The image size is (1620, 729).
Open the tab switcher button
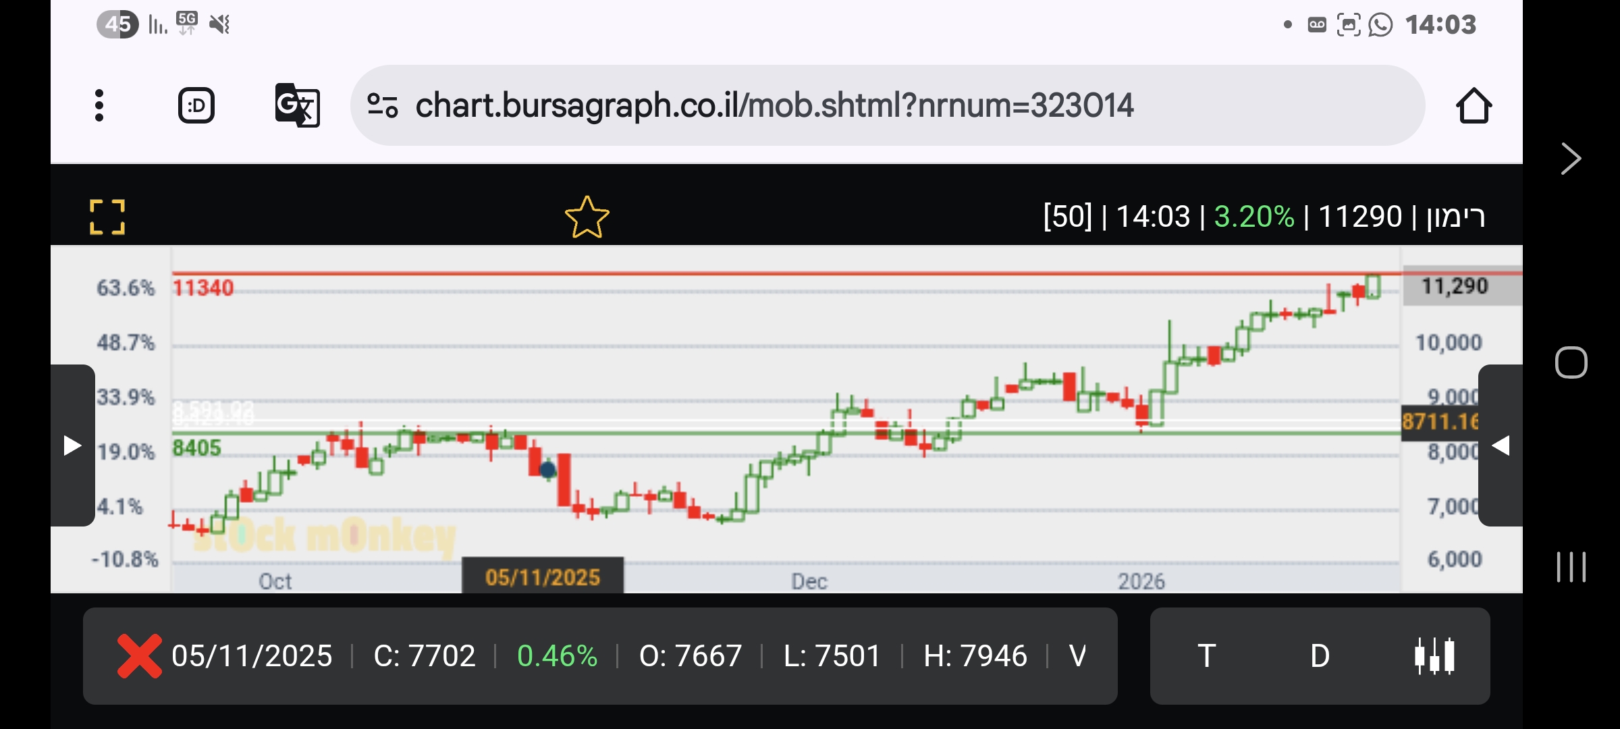point(196,105)
